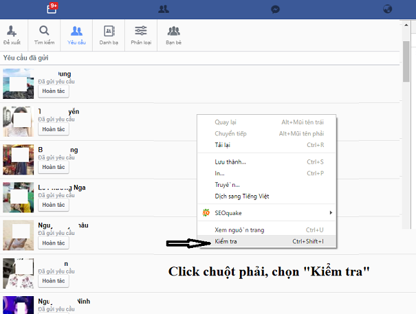Click Hoàn tác under the ...n request
Viewport: 416px width, 314px height.
(x=54, y=281)
